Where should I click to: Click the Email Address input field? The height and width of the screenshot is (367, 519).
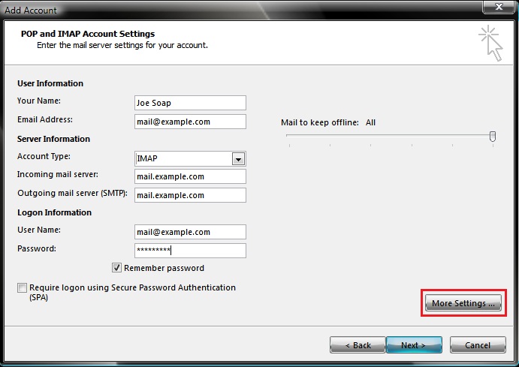click(x=190, y=122)
